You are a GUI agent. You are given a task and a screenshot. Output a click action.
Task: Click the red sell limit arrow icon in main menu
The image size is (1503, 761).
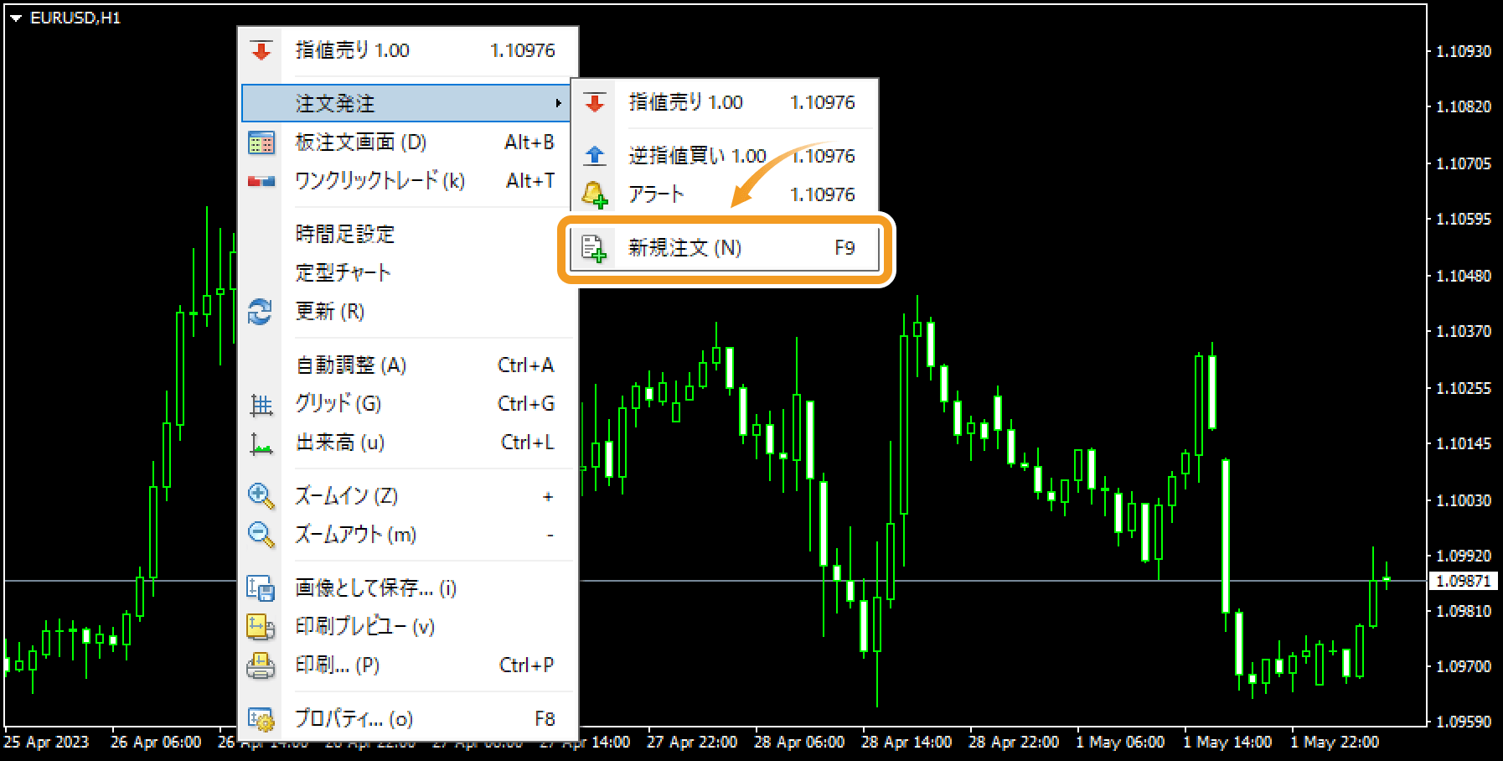point(261,51)
